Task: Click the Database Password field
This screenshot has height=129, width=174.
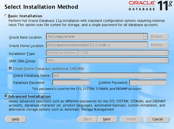Action: coord(71,83)
